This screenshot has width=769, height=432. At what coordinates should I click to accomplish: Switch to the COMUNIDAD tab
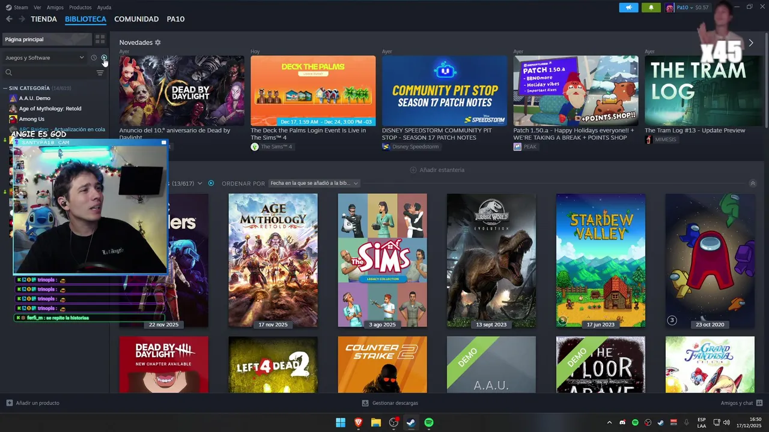tap(136, 19)
